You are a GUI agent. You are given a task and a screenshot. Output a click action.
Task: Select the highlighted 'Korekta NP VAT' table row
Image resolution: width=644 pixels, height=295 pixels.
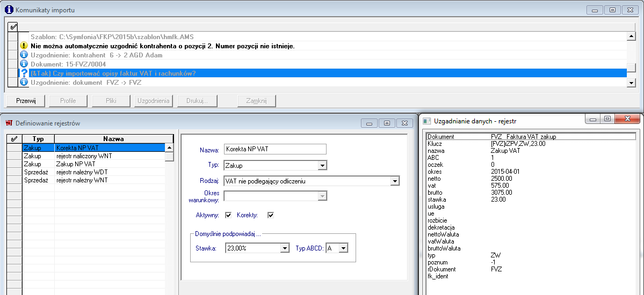click(x=93, y=147)
